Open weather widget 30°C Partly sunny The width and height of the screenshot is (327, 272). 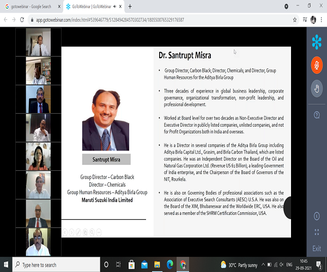[x=239, y=265]
